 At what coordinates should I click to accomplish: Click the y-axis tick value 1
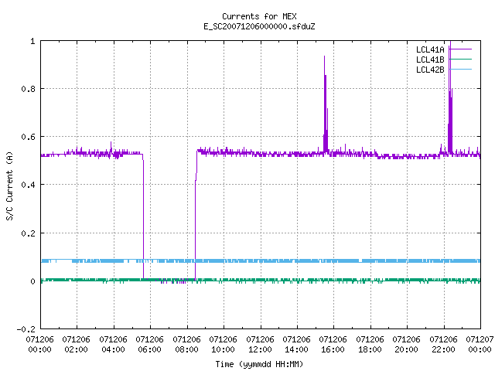click(32, 41)
